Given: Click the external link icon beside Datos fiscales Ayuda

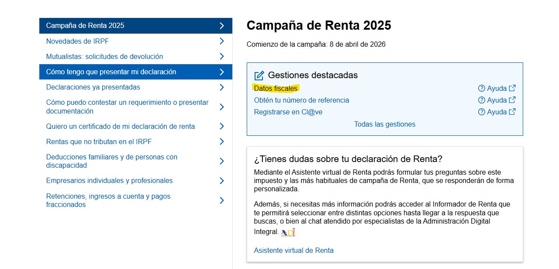Looking at the screenshot, I should point(512,88).
